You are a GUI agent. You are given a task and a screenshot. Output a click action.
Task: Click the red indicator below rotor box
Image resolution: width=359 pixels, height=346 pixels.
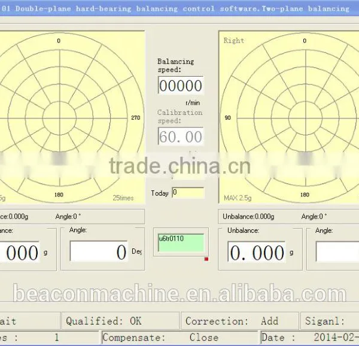pyautogui.click(x=206, y=259)
